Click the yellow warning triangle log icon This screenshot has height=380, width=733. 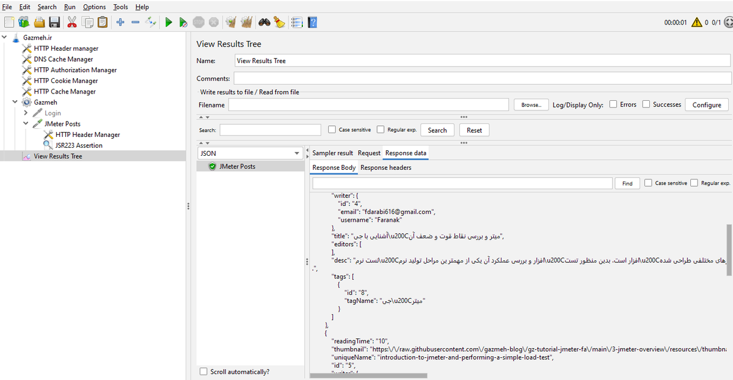coord(697,23)
